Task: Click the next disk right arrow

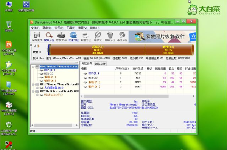Action: click(x=39, y=46)
